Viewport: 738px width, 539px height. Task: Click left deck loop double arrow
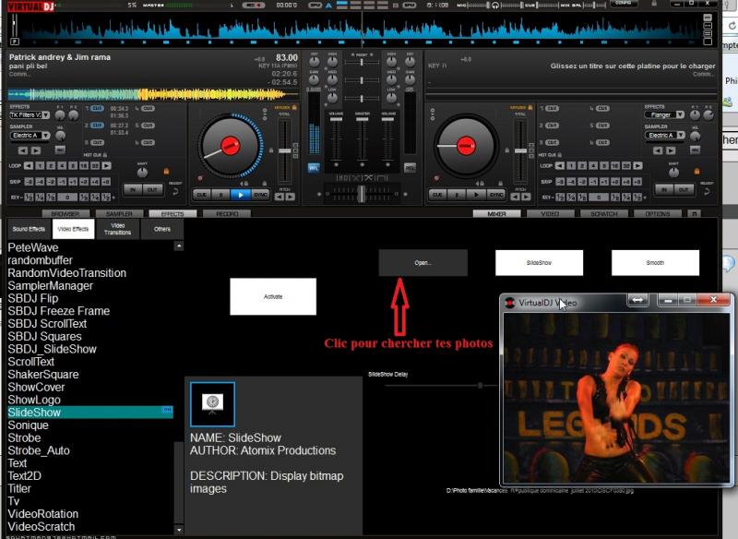[x=106, y=166]
